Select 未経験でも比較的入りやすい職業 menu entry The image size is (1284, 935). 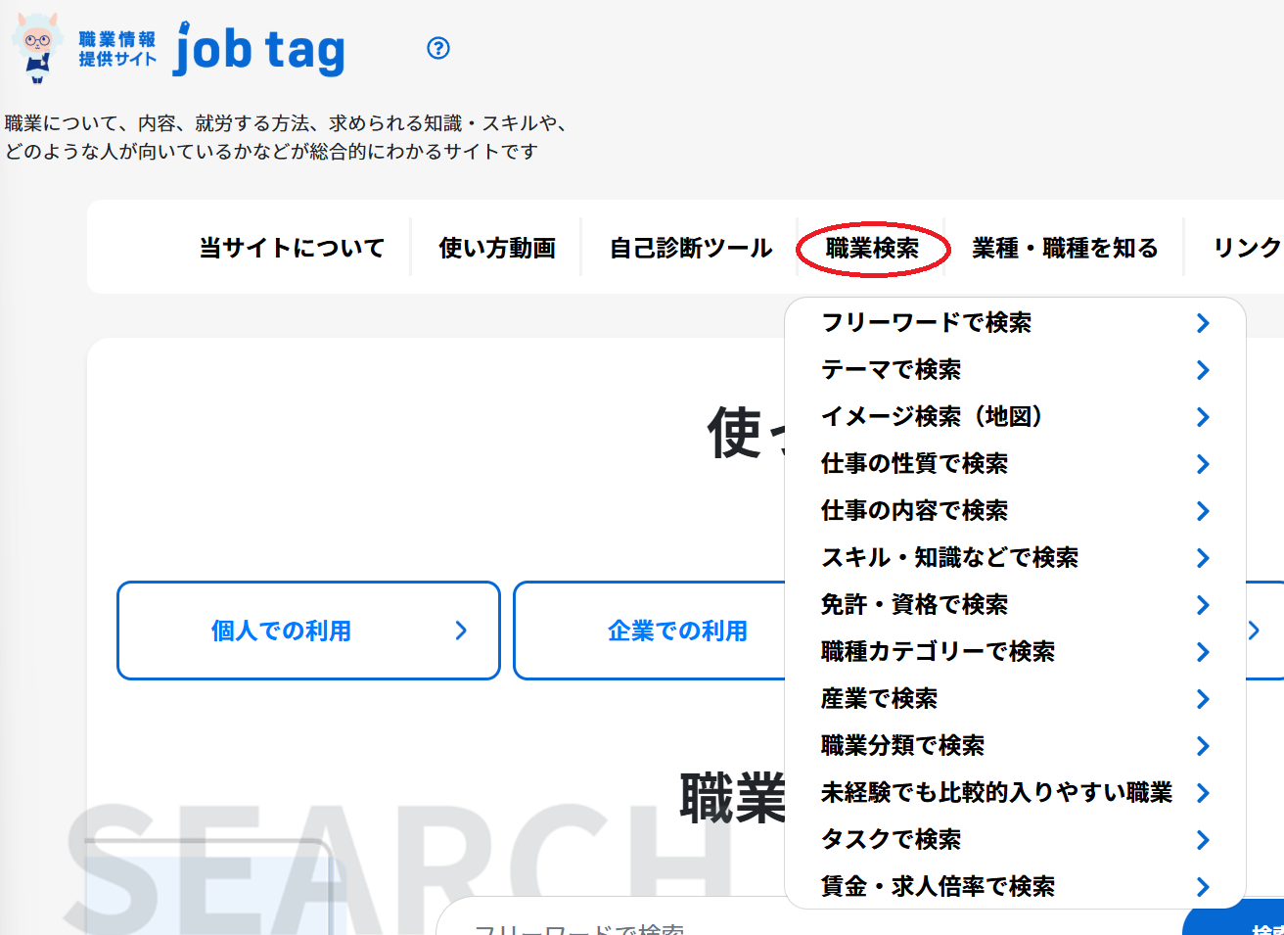pyautogui.click(x=996, y=793)
